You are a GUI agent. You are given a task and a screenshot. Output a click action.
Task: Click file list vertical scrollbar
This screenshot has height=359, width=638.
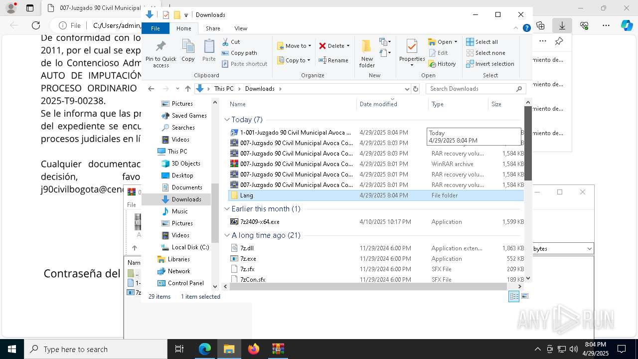point(528,143)
